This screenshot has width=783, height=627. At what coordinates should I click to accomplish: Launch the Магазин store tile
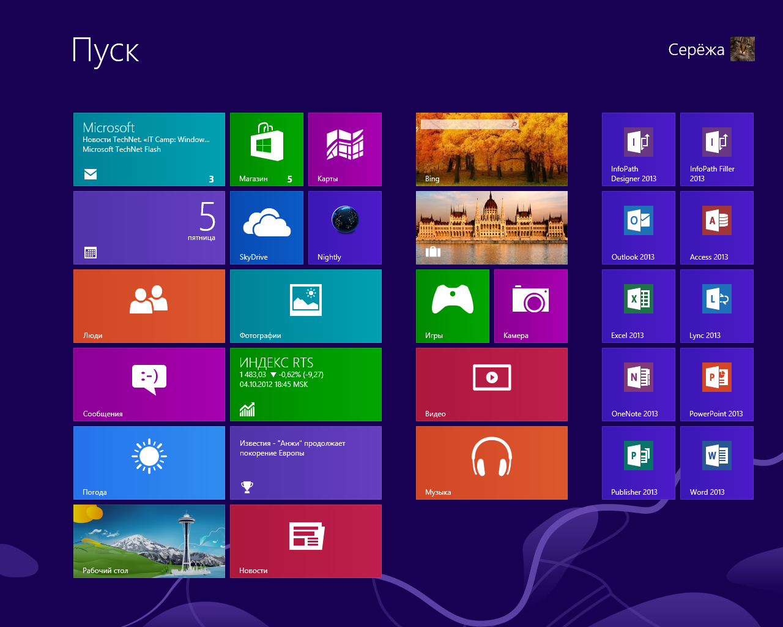pyautogui.click(x=267, y=149)
